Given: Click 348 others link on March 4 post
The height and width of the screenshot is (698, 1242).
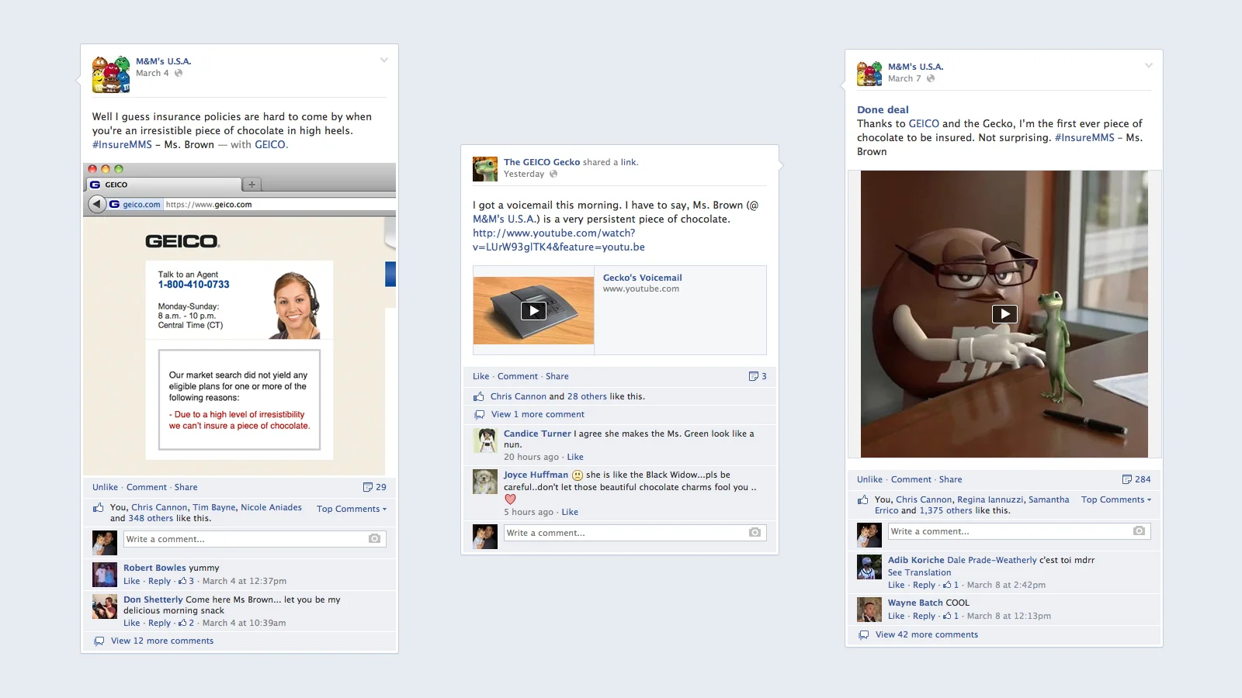Looking at the screenshot, I should 151,518.
